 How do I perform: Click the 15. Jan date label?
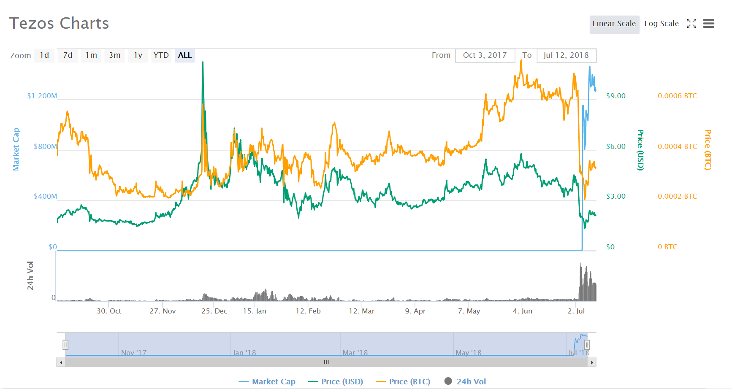click(x=255, y=311)
